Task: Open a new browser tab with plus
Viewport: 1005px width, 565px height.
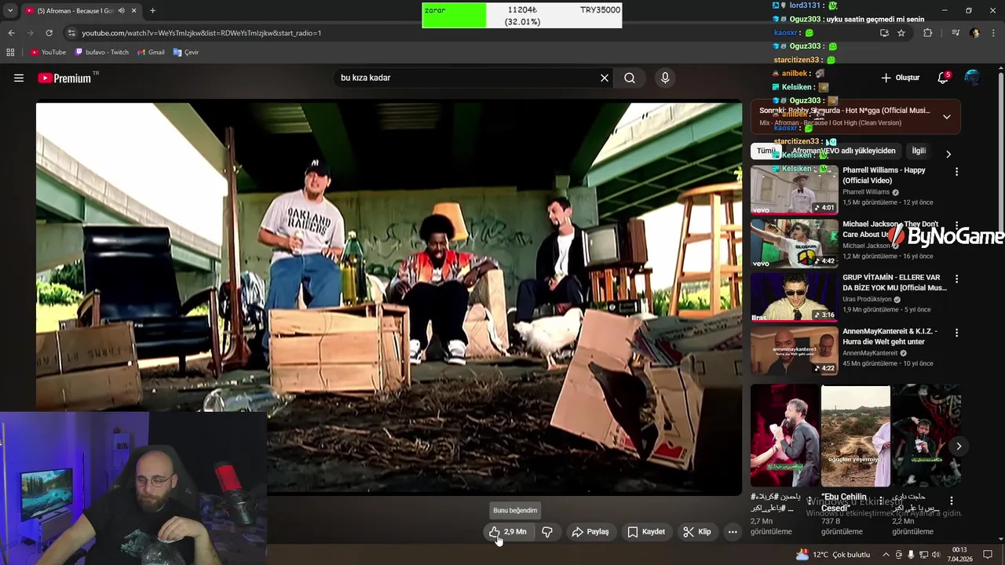Action: [x=152, y=11]
